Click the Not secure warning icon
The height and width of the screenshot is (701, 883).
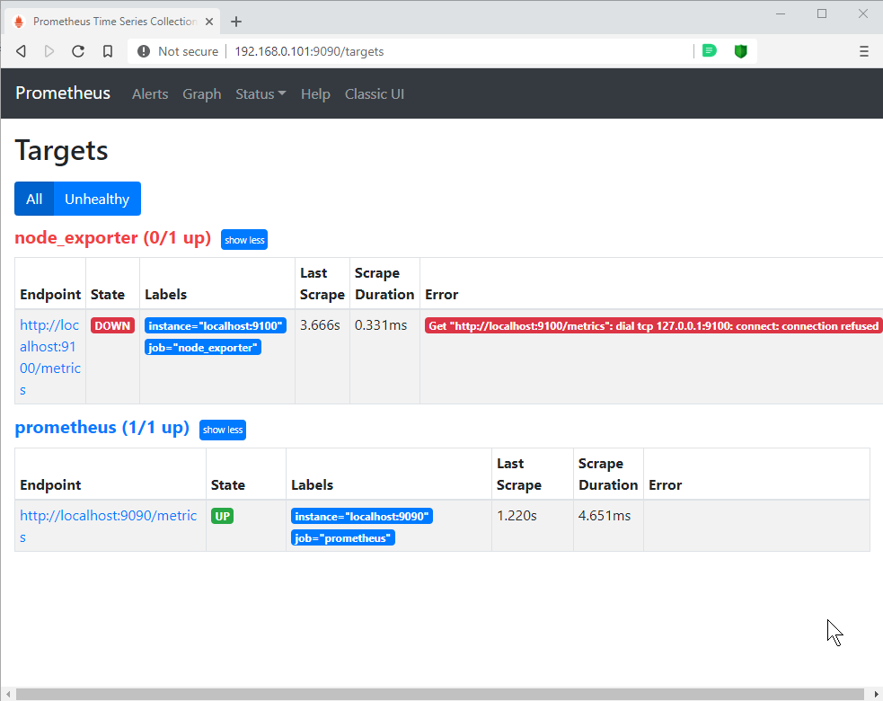(144, 51)
